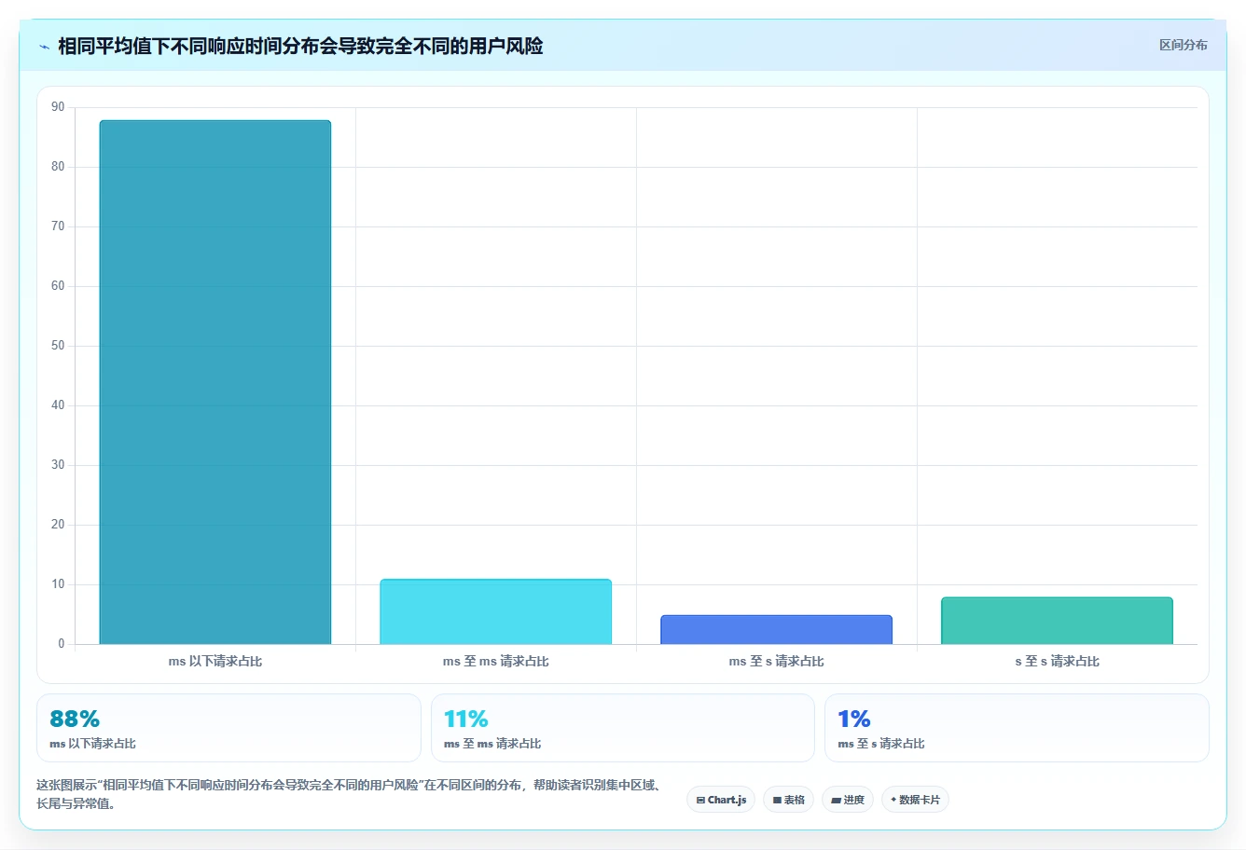The height and width of the screenshot is (850, 1246).
Task: Click the x-axis label ms 以下请求占比
Action: tap(215, 661)
